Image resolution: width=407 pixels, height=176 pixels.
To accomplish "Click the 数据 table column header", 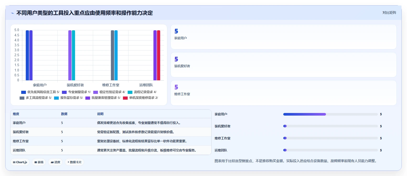I will point(64,114).
